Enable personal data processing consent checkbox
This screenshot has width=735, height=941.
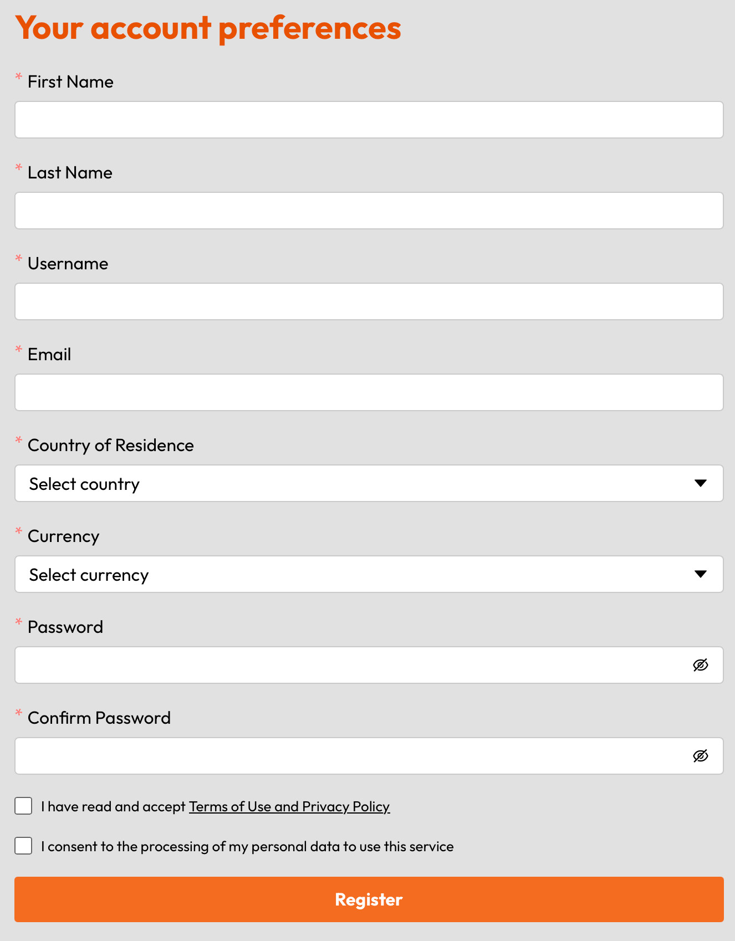pyautogui.click(x=23, y=846)
